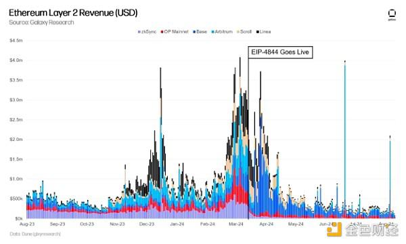The image size is (406, 244).
Task: Click the Feb-24 x-axis label
Action: pyautogui.click(x=208, y=224)
